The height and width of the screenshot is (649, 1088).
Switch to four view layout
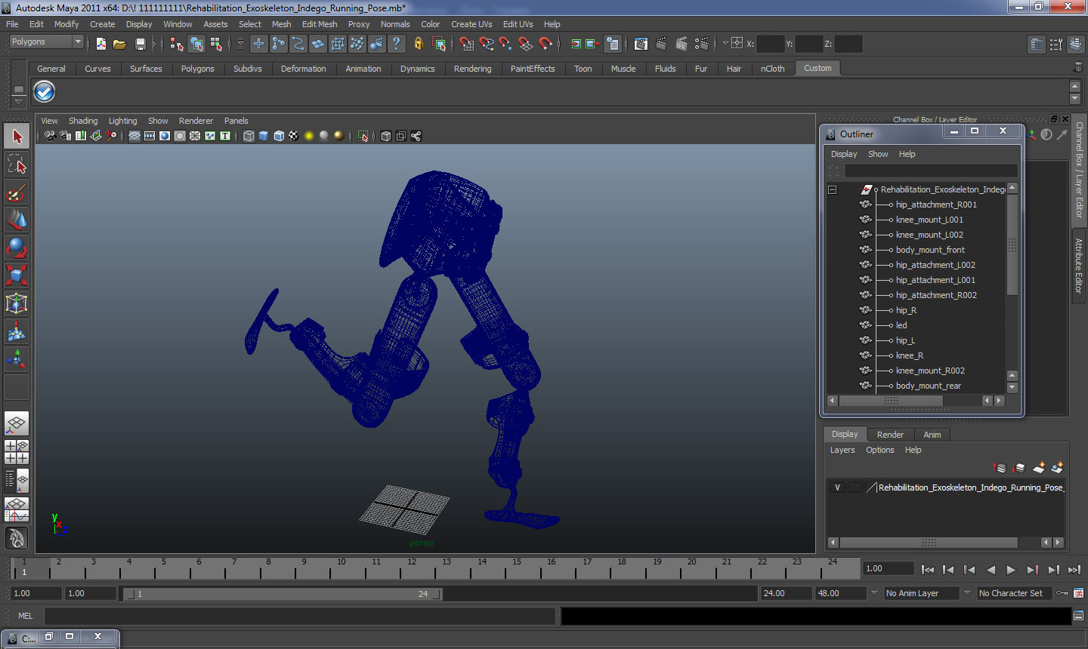tap(17, 452)
